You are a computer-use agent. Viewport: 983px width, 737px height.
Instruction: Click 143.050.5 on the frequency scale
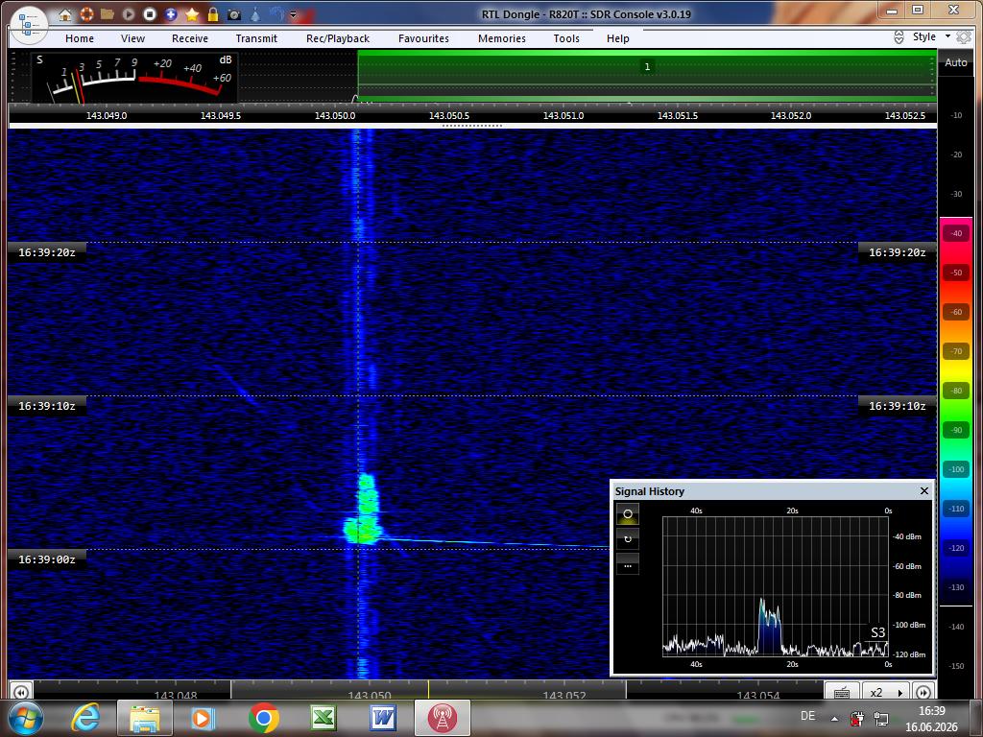tap(449, 116)
